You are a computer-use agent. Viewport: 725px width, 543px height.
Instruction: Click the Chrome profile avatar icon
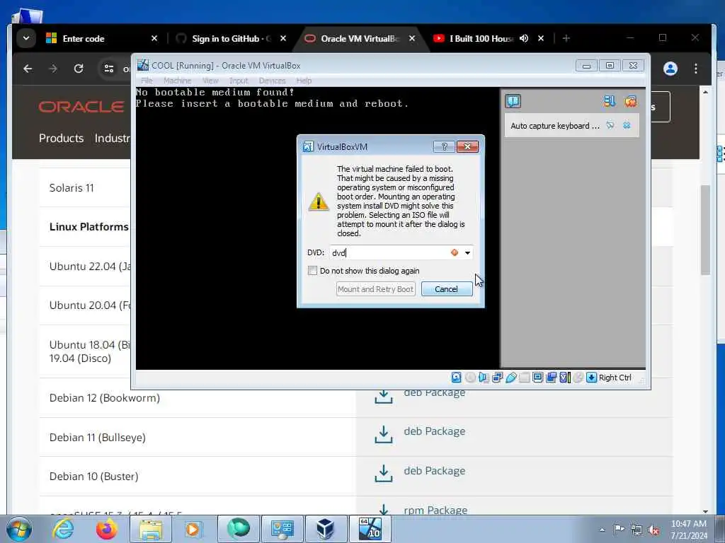pyautogui.click(x=670, y=69)
